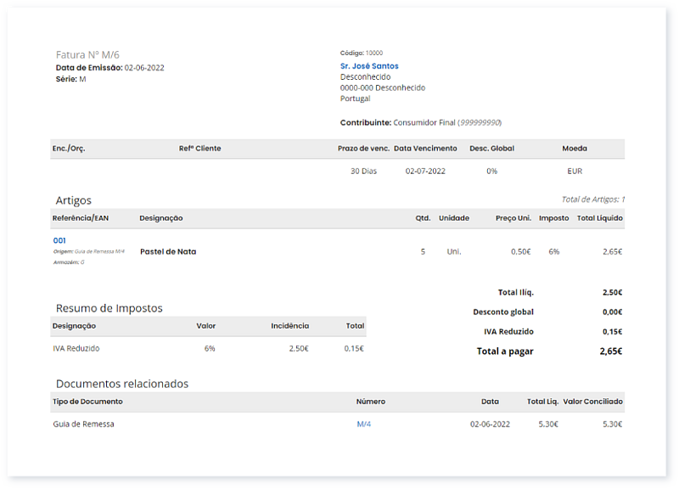Click the Resumo de Impostos section heading
This screenshot has width=679, height=489.
[x=109, y=308]
